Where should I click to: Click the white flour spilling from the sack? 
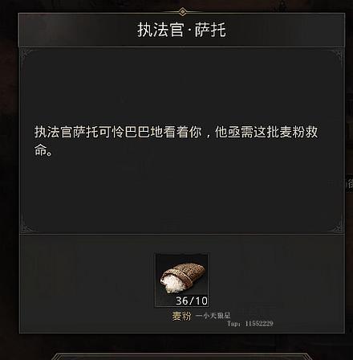click(170, 284)
